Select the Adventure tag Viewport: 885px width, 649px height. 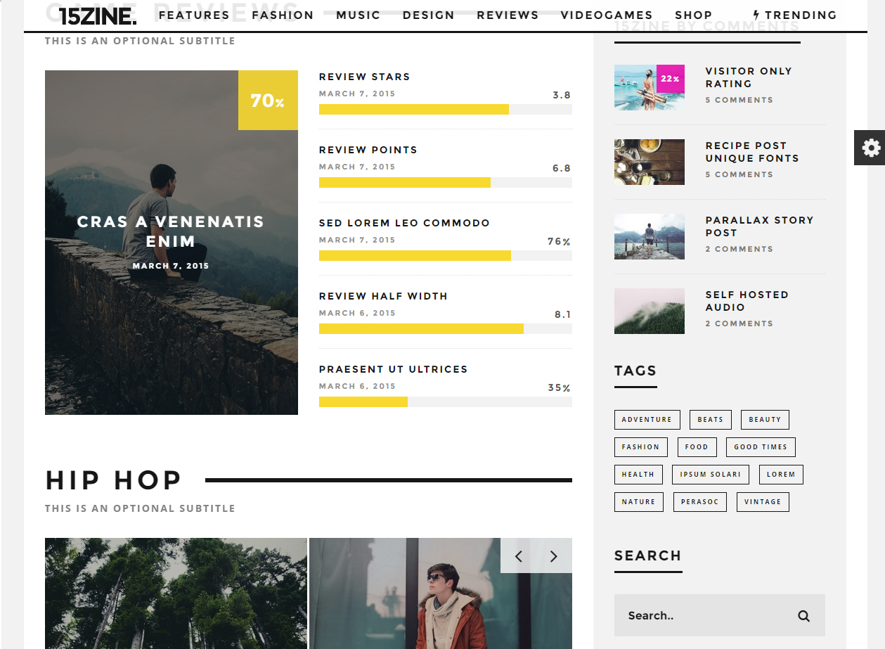(647, 420)
